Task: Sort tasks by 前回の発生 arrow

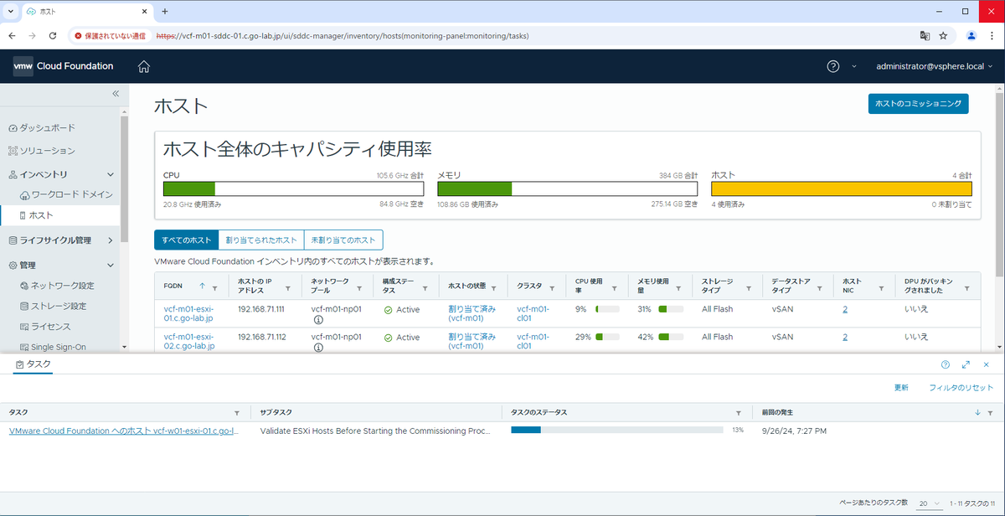Action: coord(977,413)
